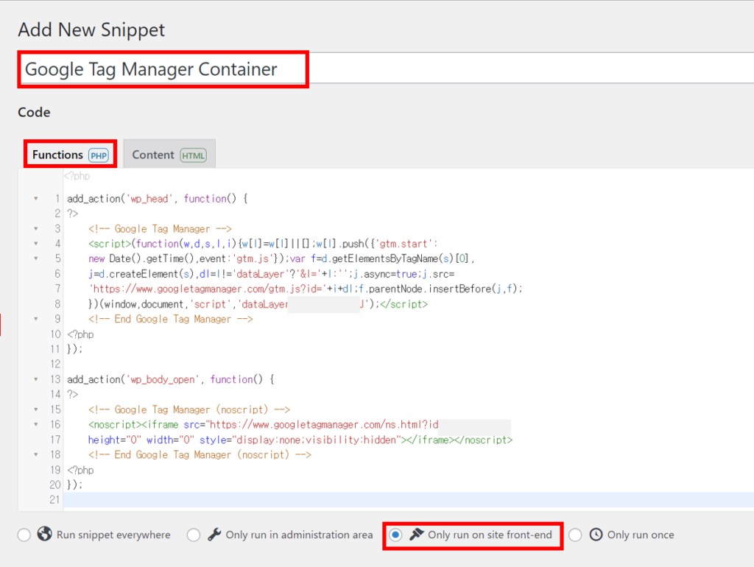Screen dimensions: 754x567
Task: Select 'Only run in administration area' radio
Action: [194, 535]
